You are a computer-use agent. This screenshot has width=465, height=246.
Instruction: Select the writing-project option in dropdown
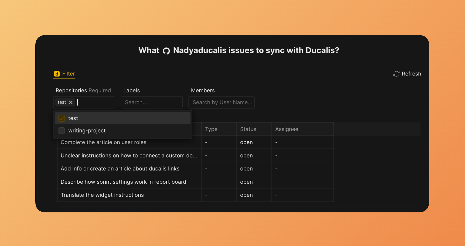tap(87, 131)
